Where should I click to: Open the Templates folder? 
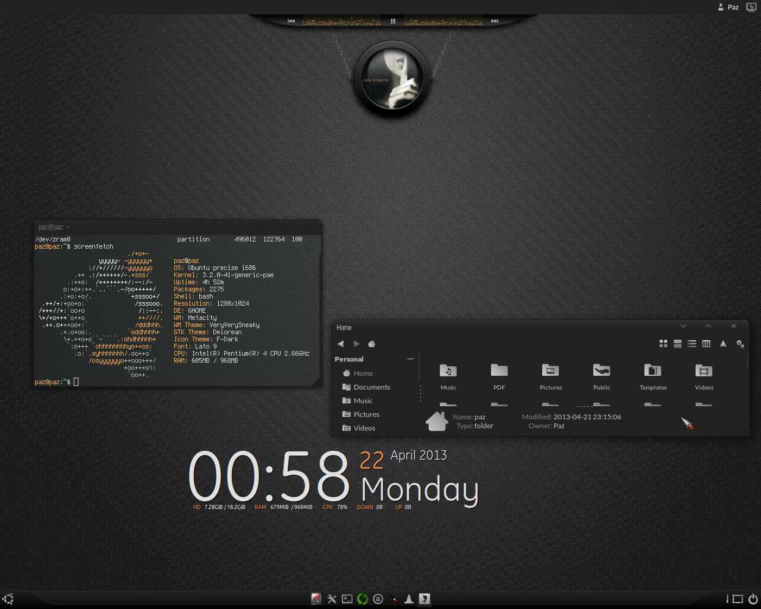point(653,377)
